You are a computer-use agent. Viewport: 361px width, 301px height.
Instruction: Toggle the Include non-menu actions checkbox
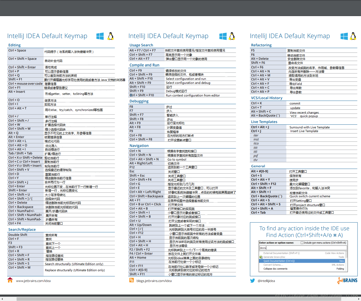[302, 243]
